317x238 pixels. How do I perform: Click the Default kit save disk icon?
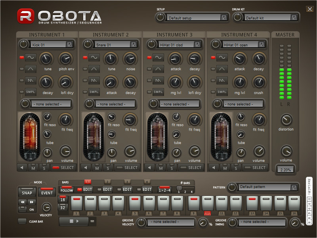tap(294, 17)
